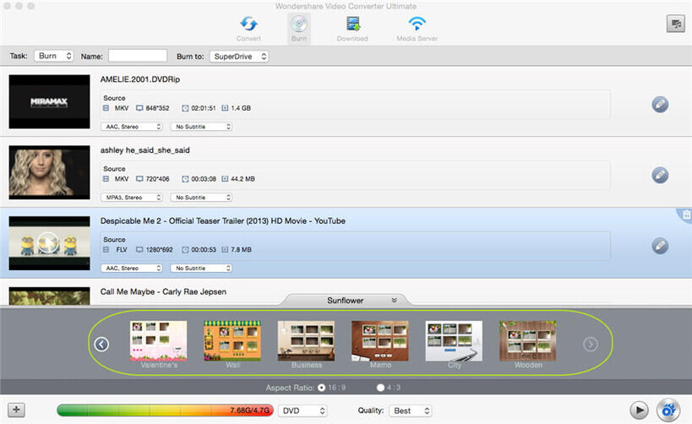Switch to the Burn tab
The image size is (692, 424).
tap(299, 29)
